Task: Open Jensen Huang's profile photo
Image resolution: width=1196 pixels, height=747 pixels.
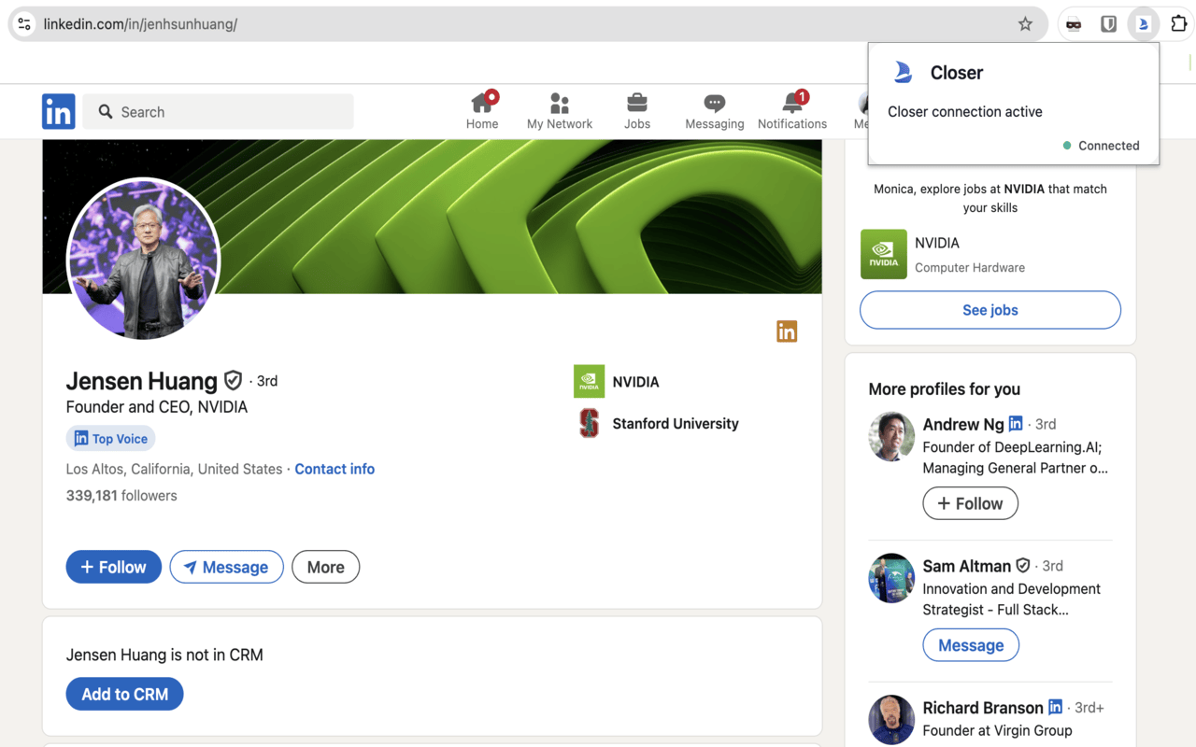Action: click(x=143, y=260)
